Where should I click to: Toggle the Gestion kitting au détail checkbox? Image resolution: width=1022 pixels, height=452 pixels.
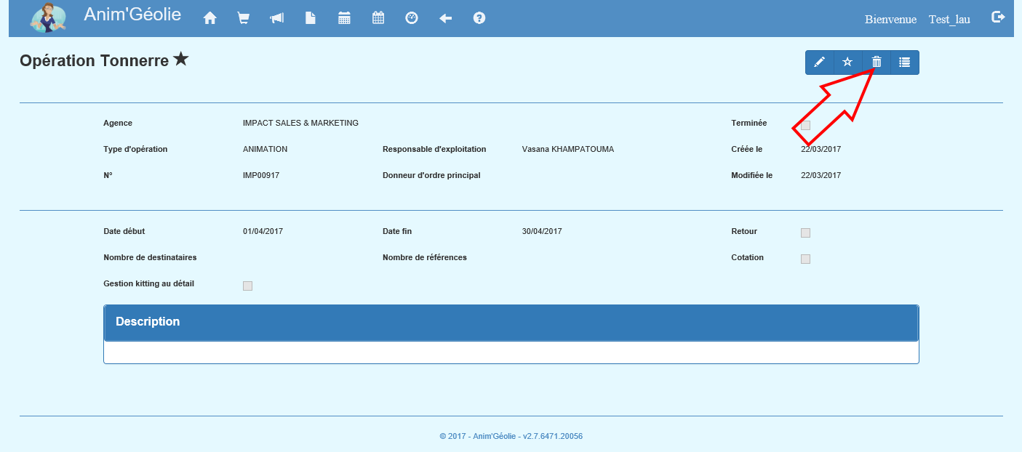pyautogui.click(x=247, y=286)
